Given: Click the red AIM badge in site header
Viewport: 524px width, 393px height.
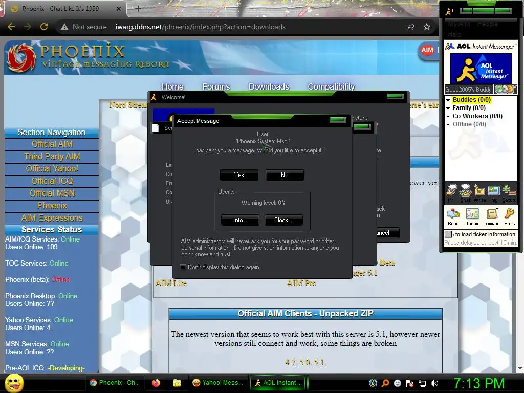Looking at the screenshot, I should [x=427, y=51].
